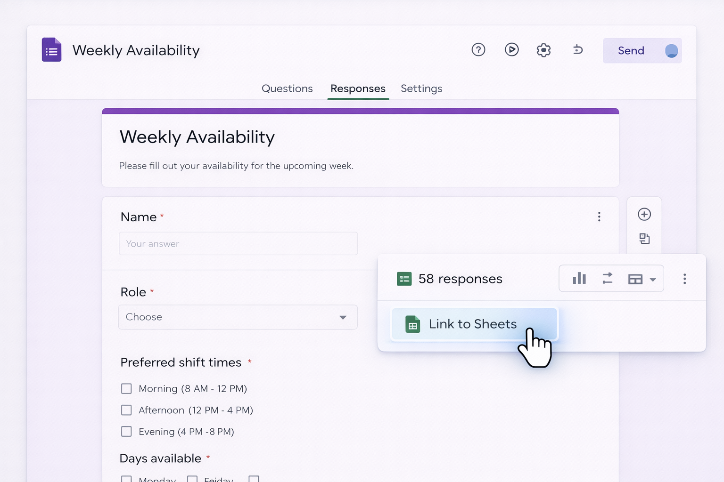
Task: Click the 'Role' question title
Action: pos(133,292)
